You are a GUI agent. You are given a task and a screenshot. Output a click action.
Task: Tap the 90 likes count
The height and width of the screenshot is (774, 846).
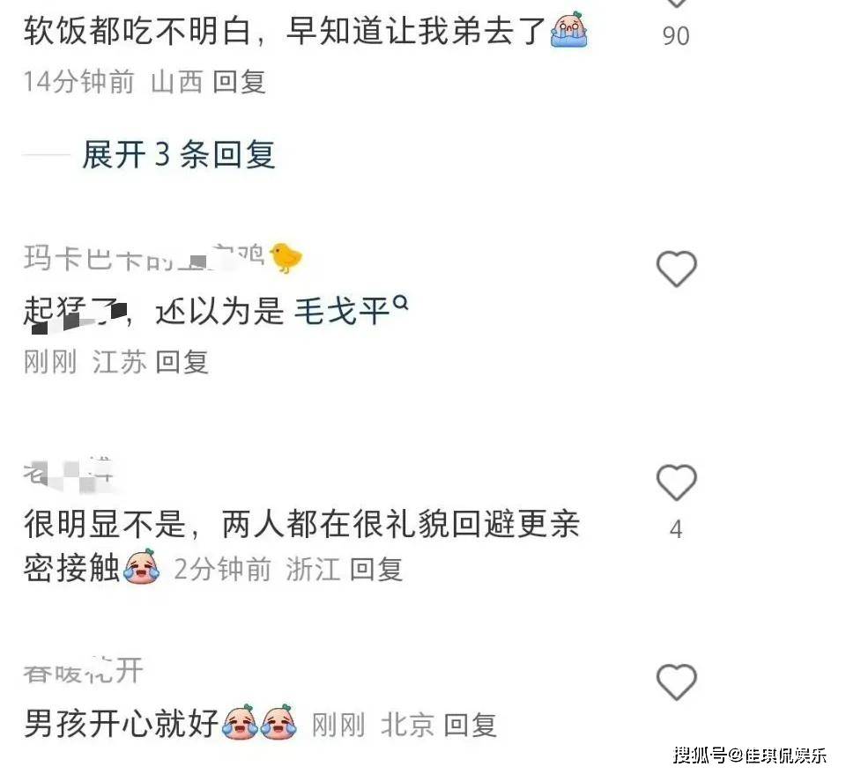(x=676, y=35)
